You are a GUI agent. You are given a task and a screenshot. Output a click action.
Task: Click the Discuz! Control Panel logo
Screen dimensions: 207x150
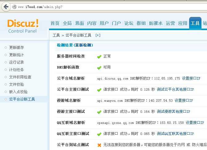pos(23,26)
